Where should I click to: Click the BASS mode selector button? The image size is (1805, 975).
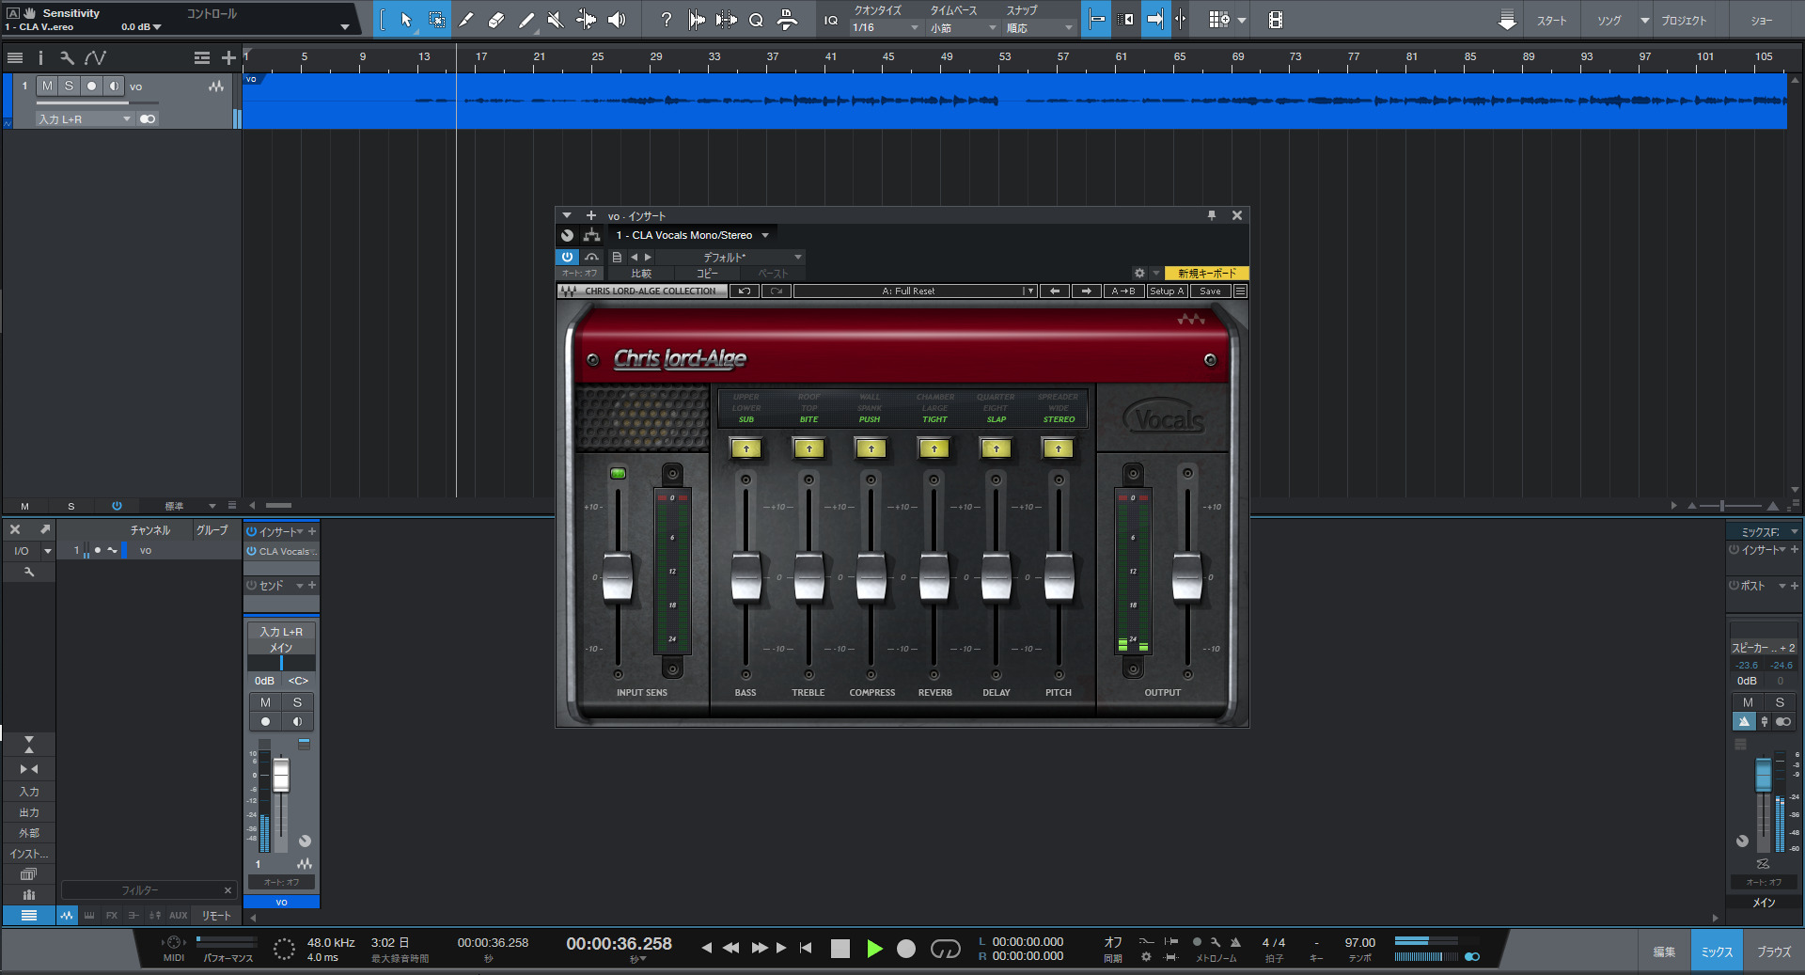(746, 448)
